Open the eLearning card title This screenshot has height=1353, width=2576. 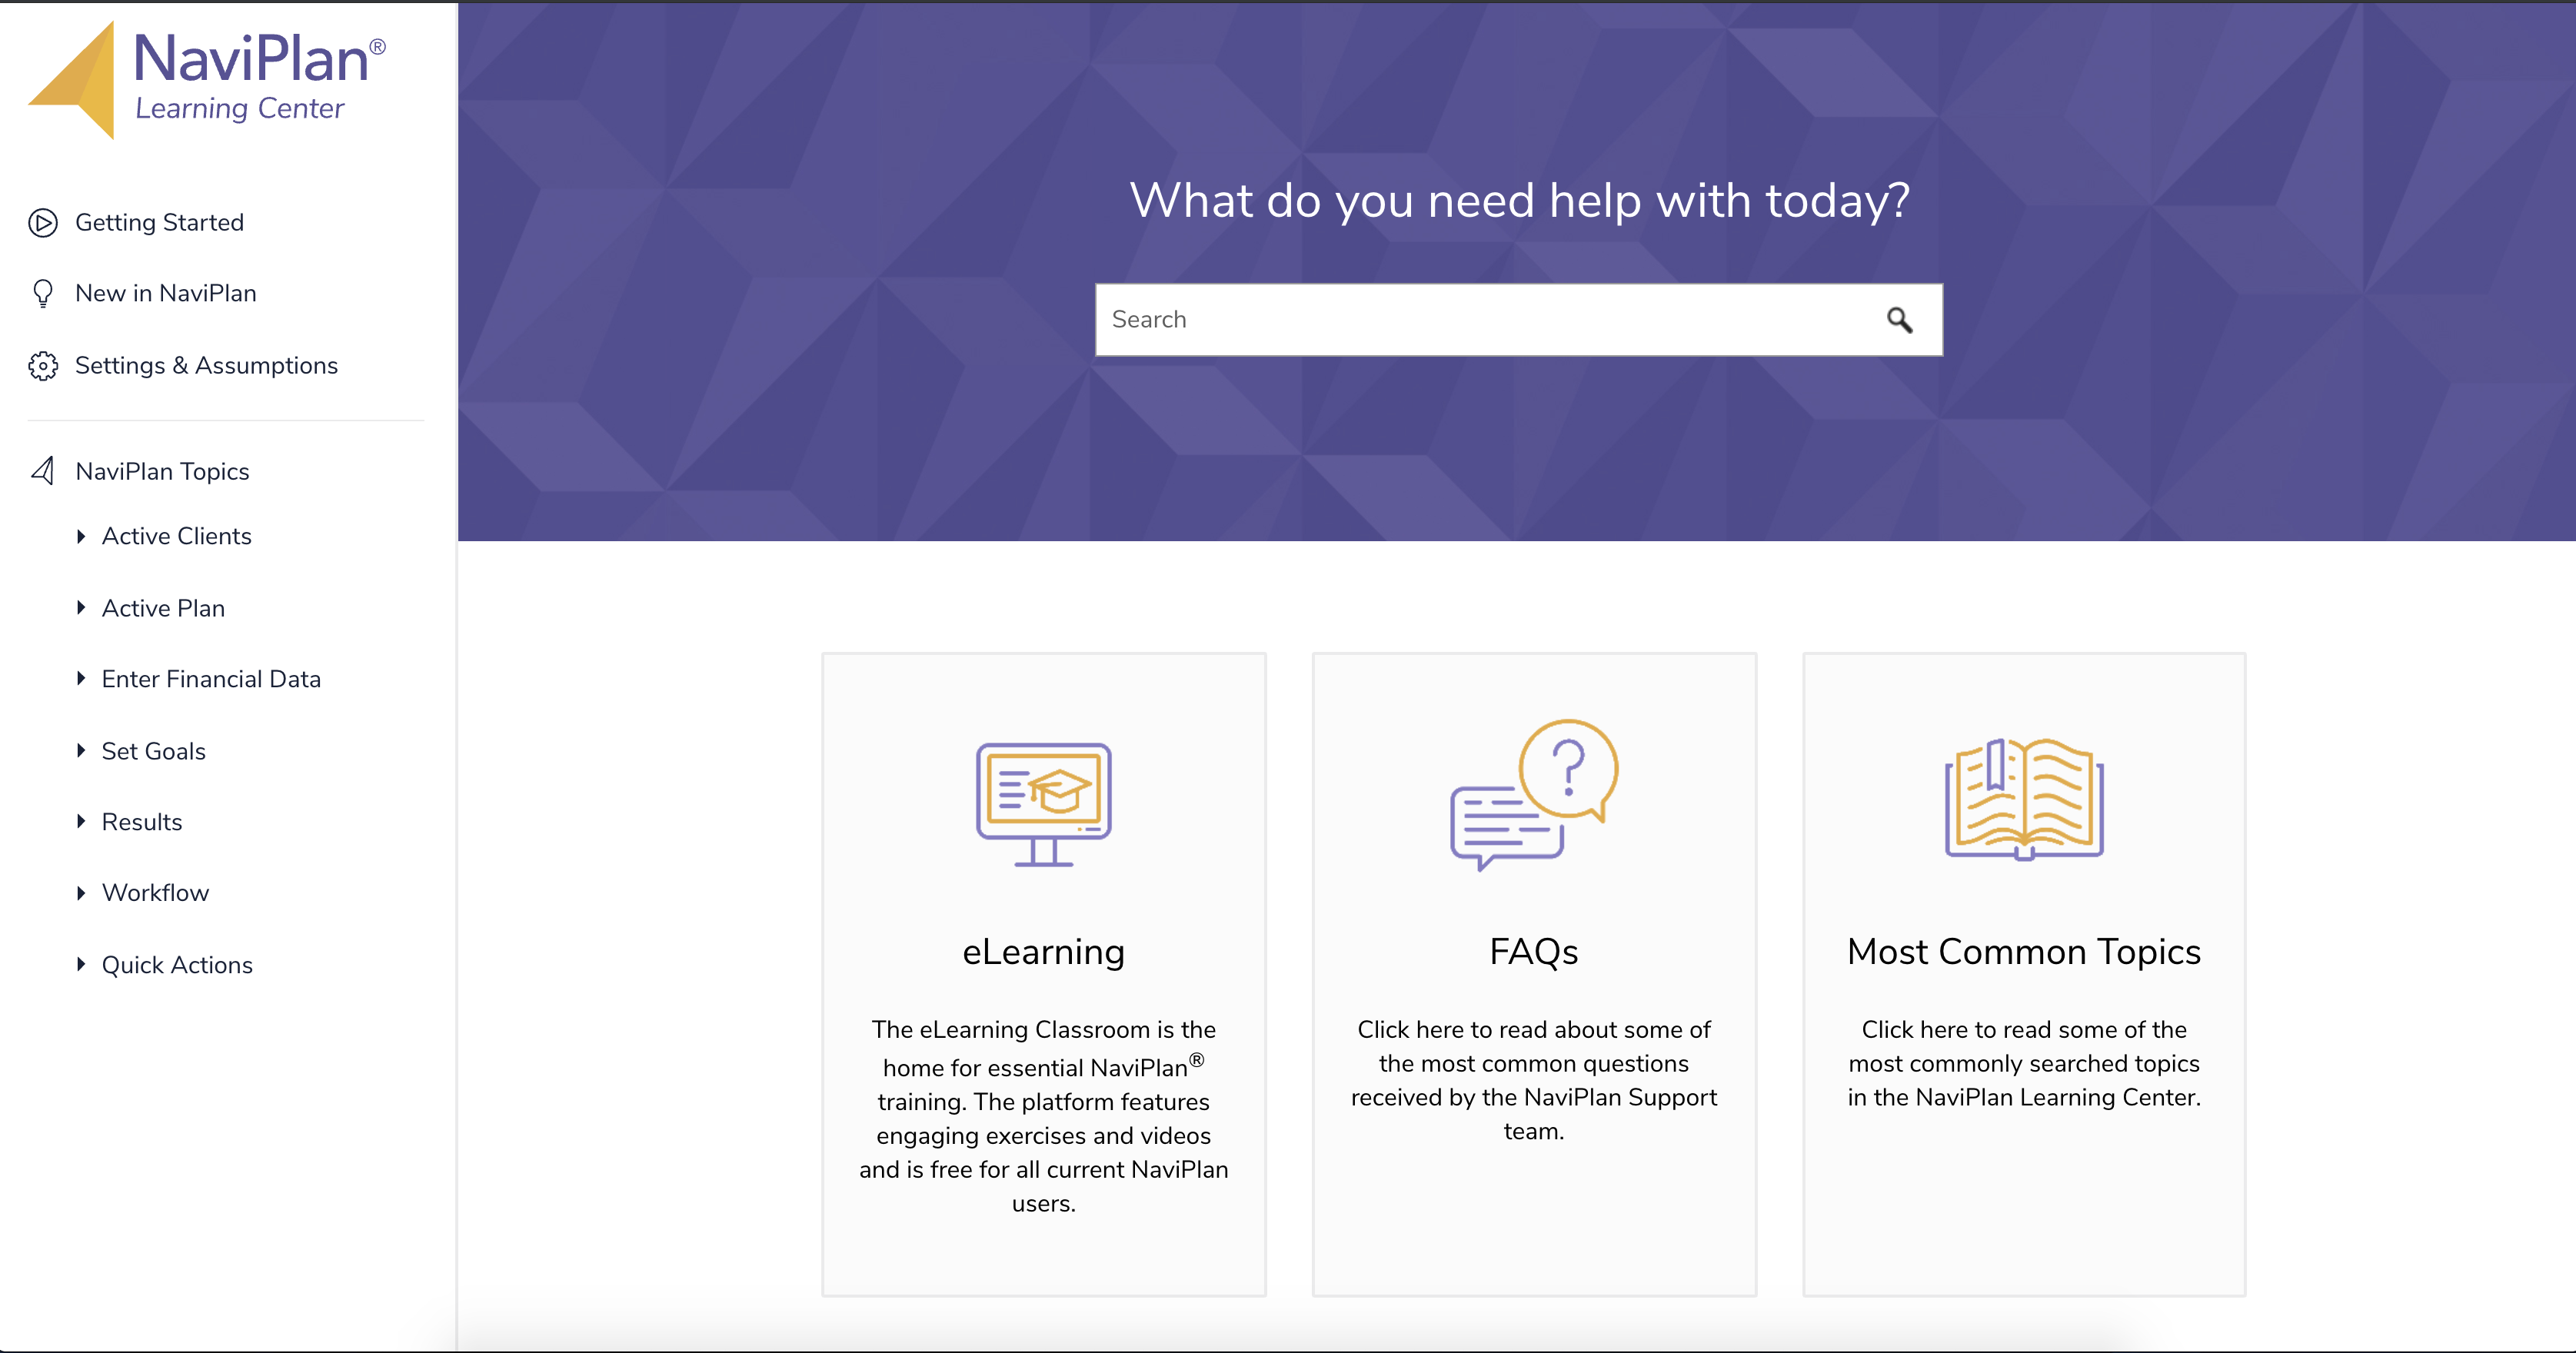coord(1043,951)
